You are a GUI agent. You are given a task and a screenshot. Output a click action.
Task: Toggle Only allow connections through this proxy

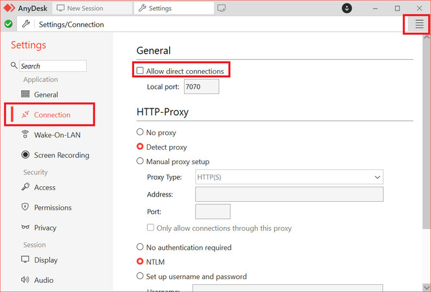point(150,227)
